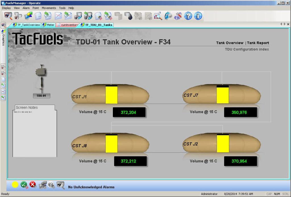The image size is (291, 197).
Task: Open the grid magnifier search toolbar icon
Action: click(x=158, y=16)
